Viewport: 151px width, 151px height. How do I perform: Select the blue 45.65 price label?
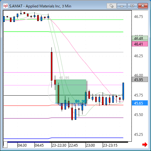point(140,103)
